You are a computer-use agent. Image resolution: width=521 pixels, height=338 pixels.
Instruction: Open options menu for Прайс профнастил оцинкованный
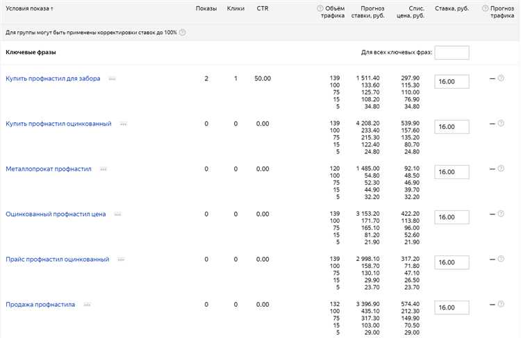tap(122, 260)
